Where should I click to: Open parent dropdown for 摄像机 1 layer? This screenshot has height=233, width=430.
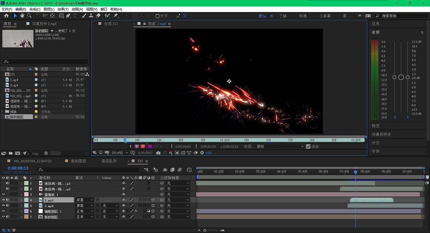(178, 194)
